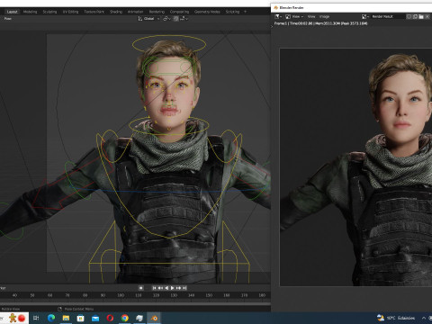Browse linked image dropdown in render window
The height and width of the screenshot is (324, 432).
pos(365,16)
